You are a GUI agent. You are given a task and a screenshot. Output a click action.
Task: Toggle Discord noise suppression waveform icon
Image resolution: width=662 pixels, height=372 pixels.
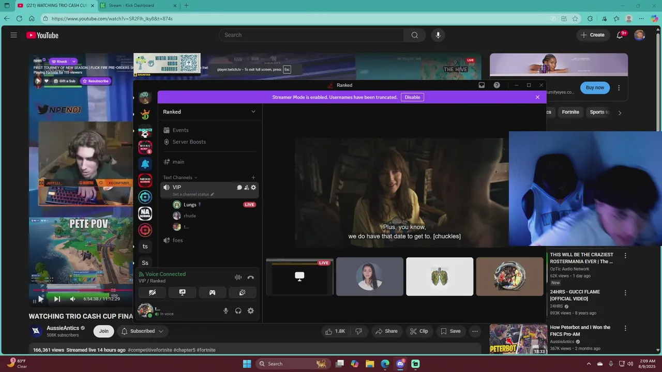[x=238, y=277]
